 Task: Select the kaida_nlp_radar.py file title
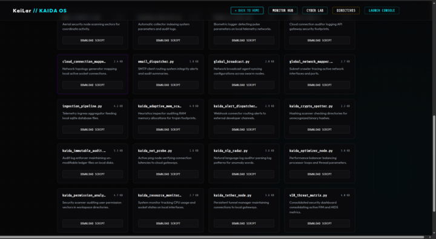click(x=231, y=151)
